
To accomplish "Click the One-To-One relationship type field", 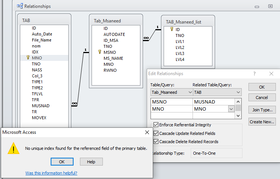I will (216, 153).
